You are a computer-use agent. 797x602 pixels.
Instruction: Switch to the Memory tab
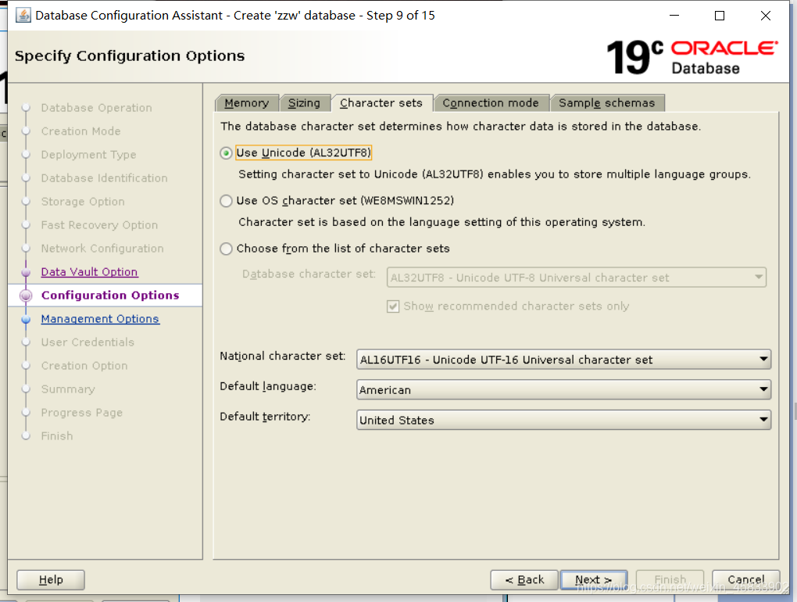click(247, 103)
